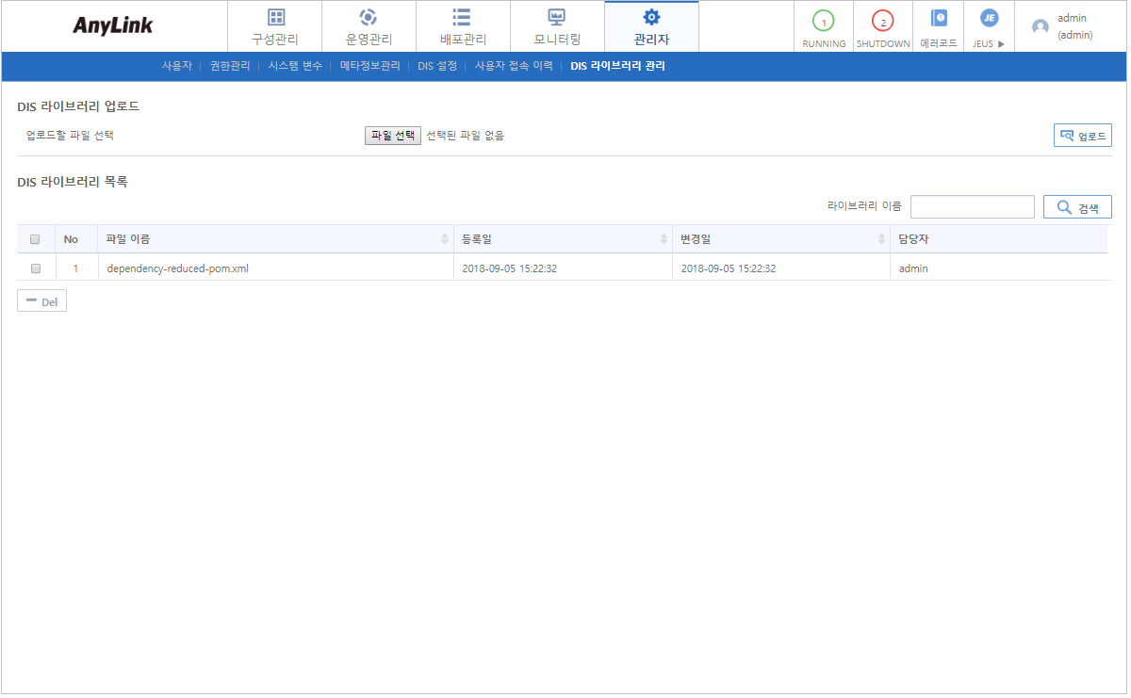Open the 모니터링 monitor icon menu
This screenshot has width=1131, height=698.
(557, 18)
